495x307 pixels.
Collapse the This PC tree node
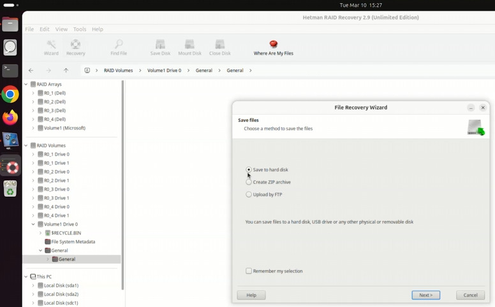coord(26,276)
